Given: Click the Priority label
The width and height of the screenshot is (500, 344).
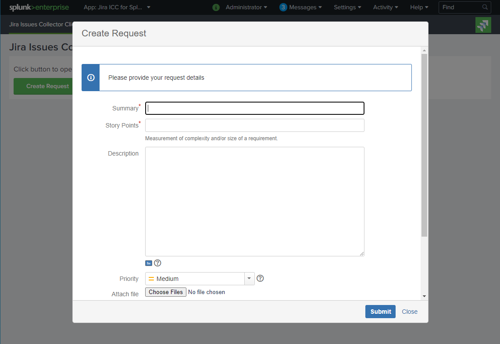Looking at the screenshot, I should (x=129, y=279).
